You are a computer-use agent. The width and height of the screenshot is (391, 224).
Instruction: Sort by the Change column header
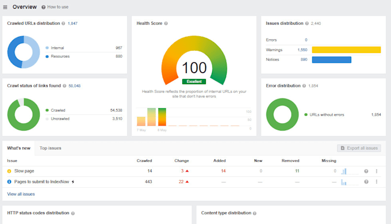[182, 161]
